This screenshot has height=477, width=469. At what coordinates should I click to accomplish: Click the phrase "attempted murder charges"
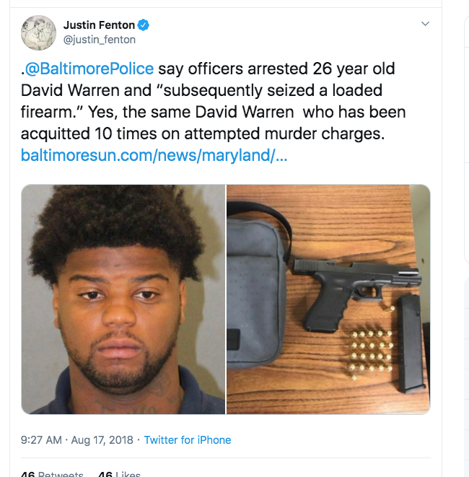click(x=284, y=134)
